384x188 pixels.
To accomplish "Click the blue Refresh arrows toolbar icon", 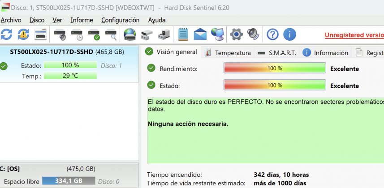I will (6, 34).
